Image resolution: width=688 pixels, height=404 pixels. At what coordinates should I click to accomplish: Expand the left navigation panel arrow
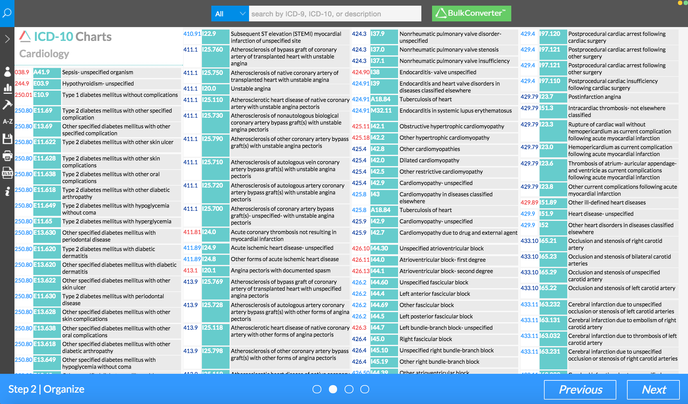(x=7, y=38)
